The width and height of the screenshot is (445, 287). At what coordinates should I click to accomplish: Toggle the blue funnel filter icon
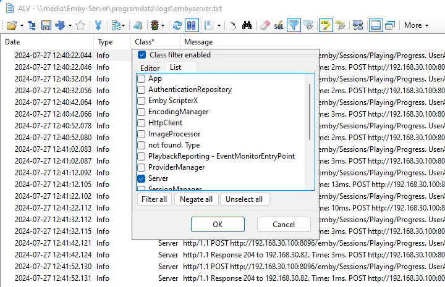(294, 25)
